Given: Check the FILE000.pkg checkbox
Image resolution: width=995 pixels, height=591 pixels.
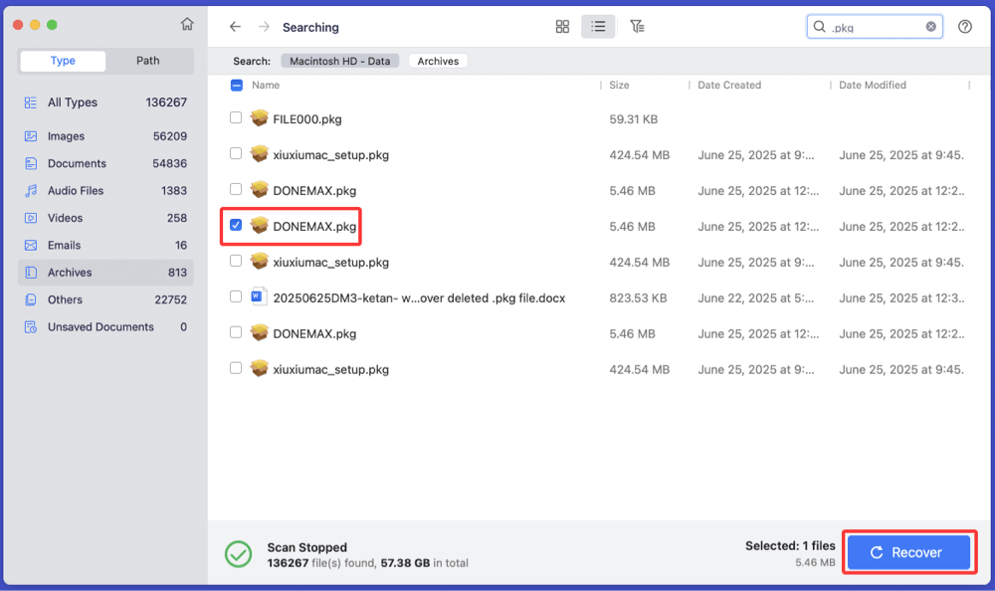Looking at the screenshot, I should pyautogui.click(x=236, y=118).
